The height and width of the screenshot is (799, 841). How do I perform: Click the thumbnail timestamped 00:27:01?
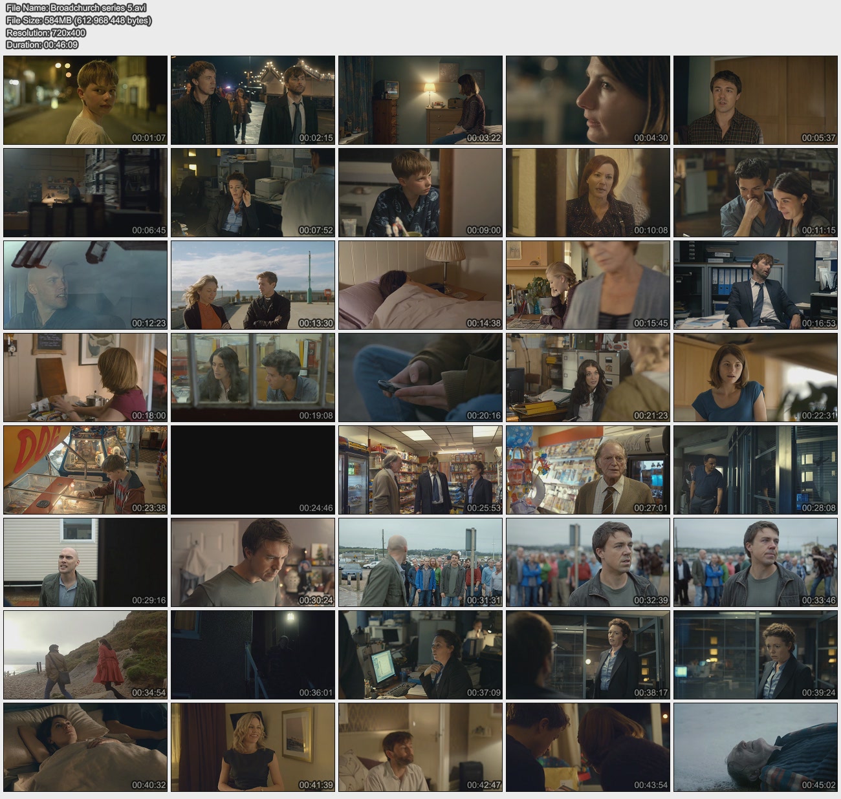pyautogui.click(x=588, y=470)
